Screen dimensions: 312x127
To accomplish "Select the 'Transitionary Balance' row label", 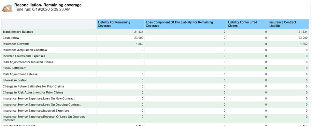I will [x=18, y=32].
